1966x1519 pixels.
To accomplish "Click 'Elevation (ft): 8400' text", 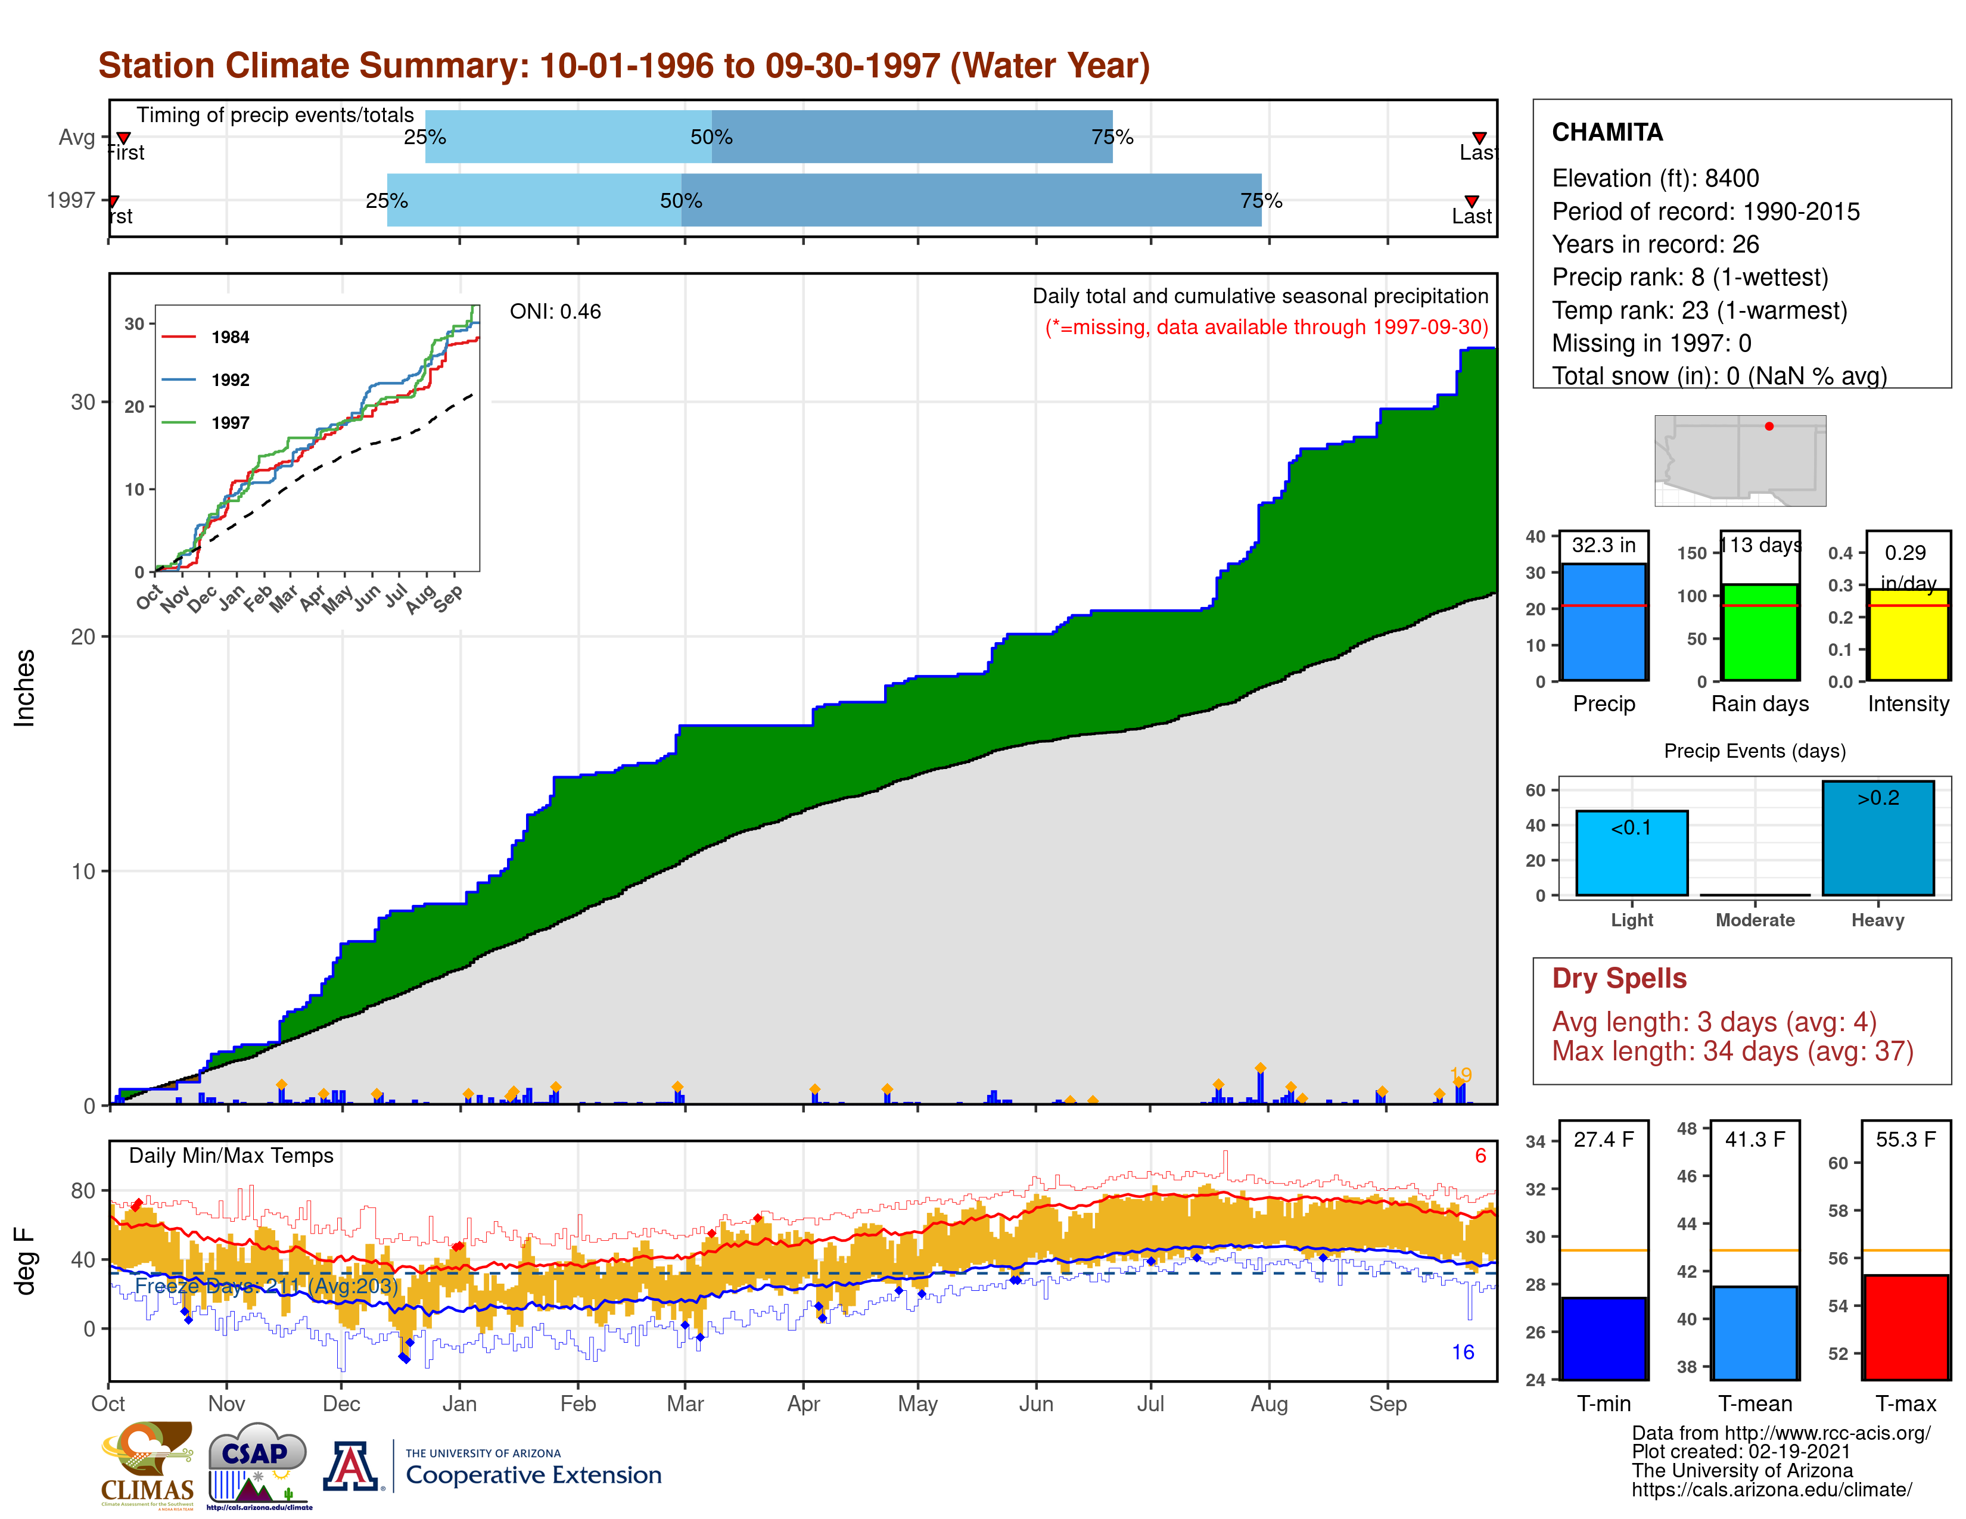I will point(1656,178).
